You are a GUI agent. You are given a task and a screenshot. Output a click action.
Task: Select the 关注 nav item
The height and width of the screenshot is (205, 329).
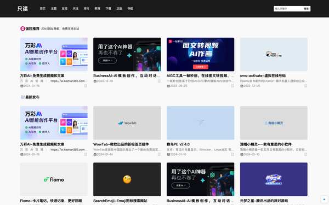click(75, 9)
